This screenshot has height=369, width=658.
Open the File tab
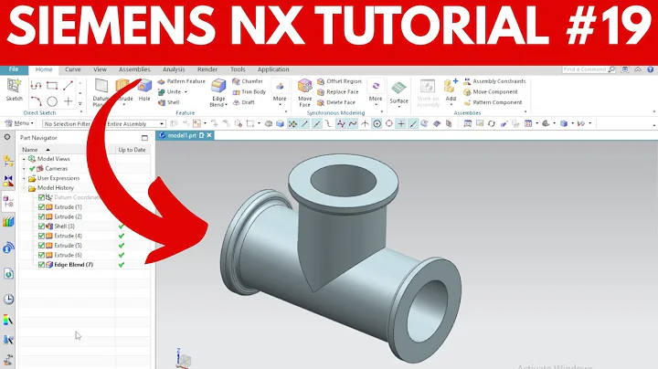[x=14, y=69]
